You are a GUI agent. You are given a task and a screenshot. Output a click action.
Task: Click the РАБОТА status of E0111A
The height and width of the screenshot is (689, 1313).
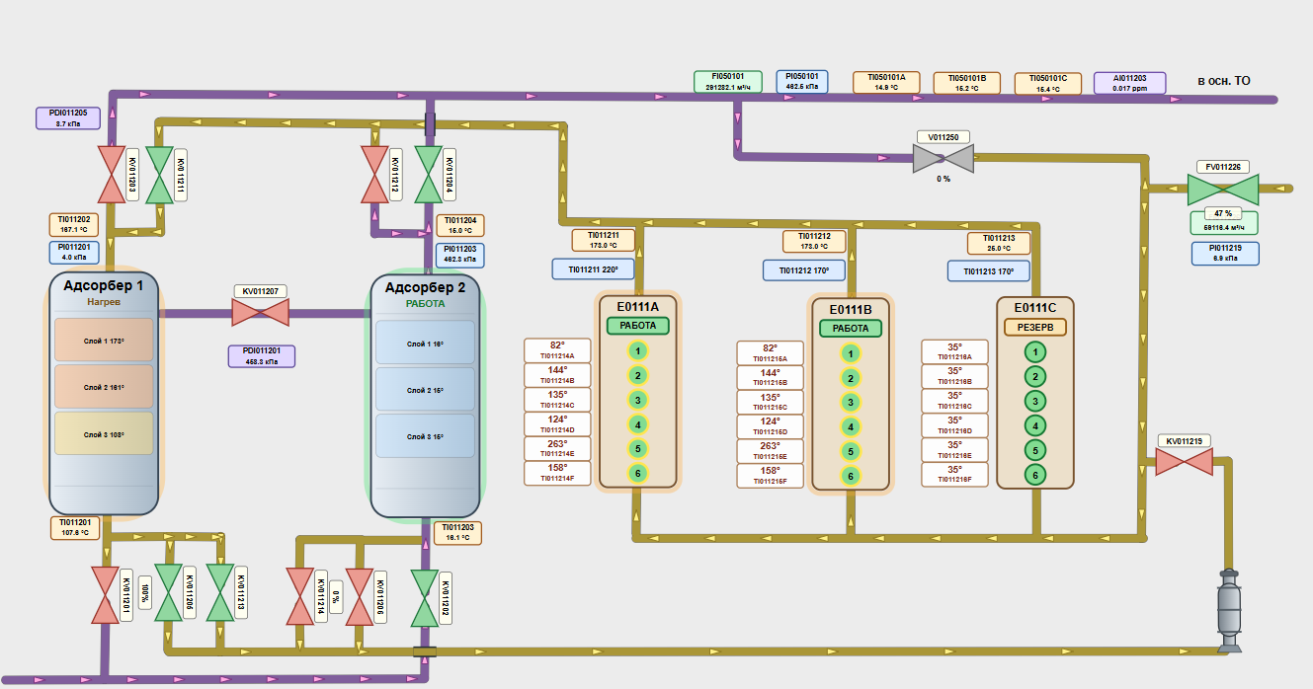tap(637, 326)
